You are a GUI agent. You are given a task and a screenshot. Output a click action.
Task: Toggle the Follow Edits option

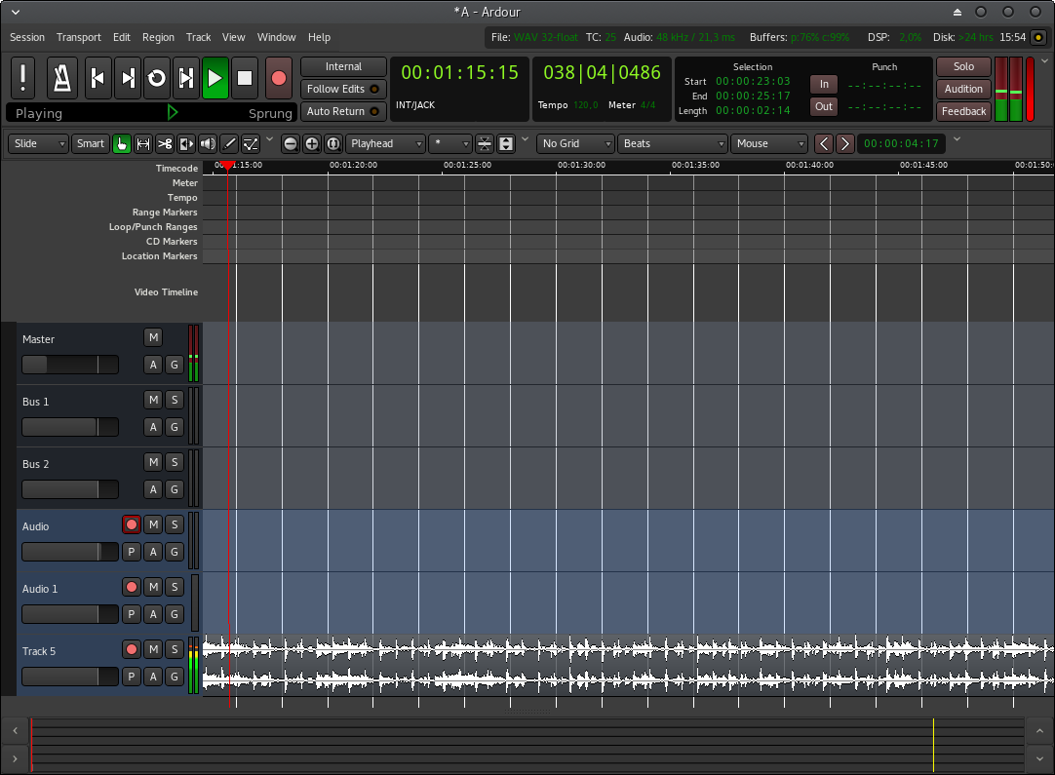(343, 89)
